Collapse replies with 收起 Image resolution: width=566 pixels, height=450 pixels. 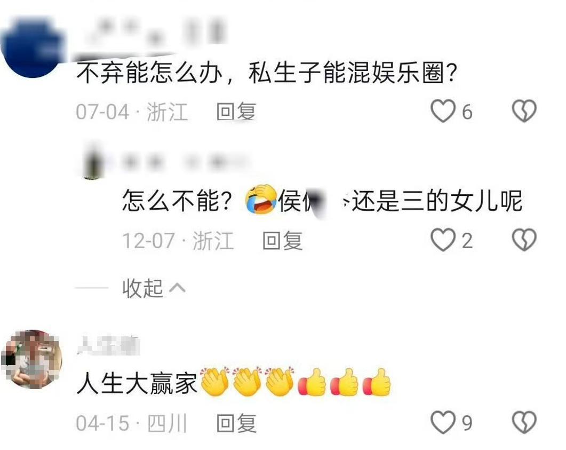point(142,288)
